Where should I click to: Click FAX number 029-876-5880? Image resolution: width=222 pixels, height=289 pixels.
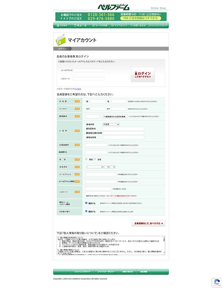pos(101,19)
